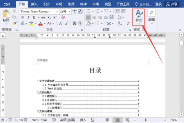Image resolution: width=184 pixels, height=123 pixels.
Task: Switch to the 审阅 Review tab
Action: (x=96, y=4)
